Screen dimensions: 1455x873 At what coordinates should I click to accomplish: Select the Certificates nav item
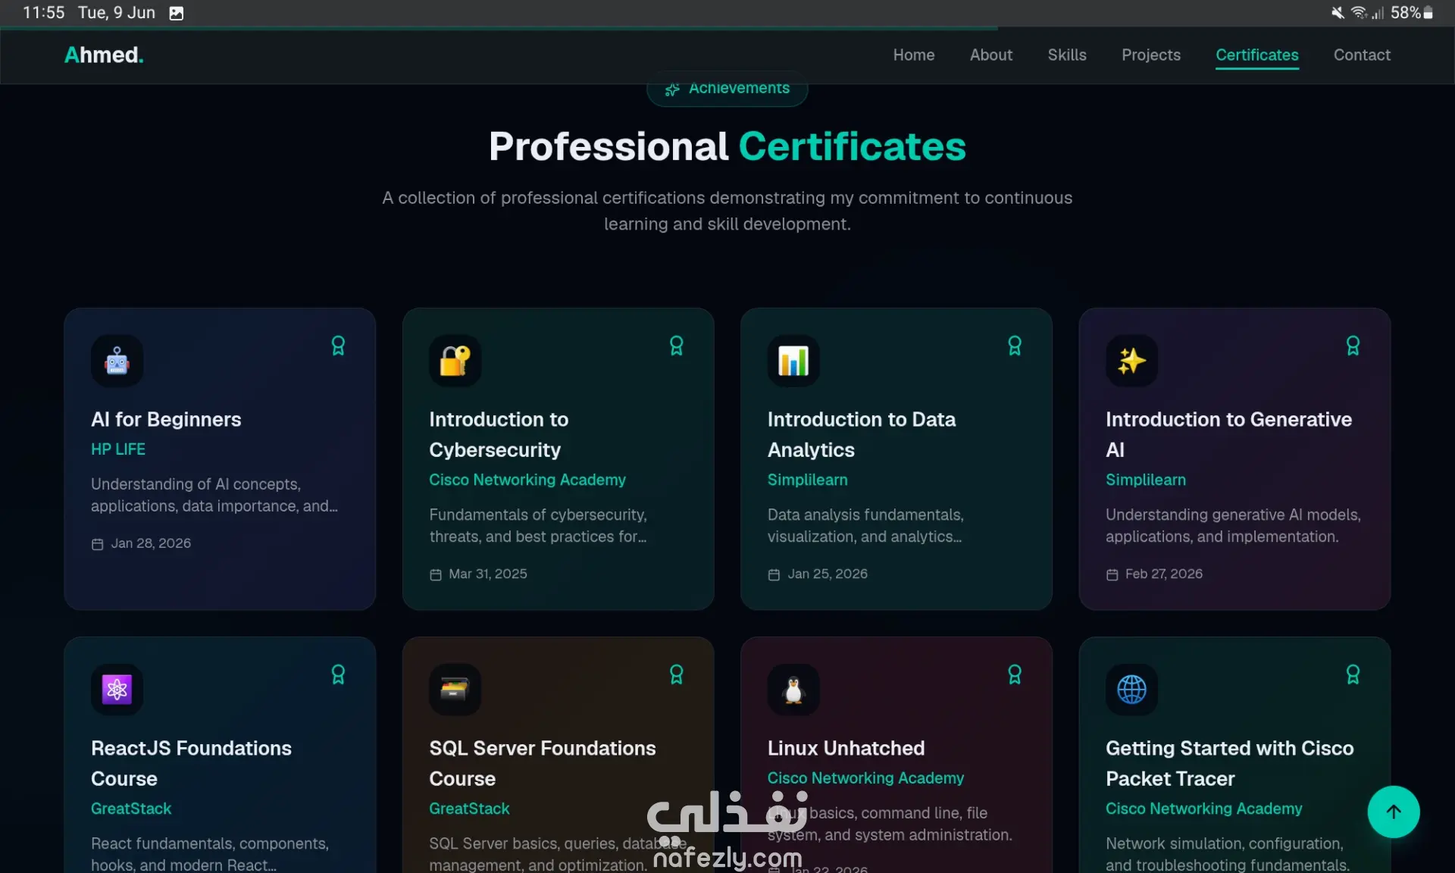pos(1256,55)
